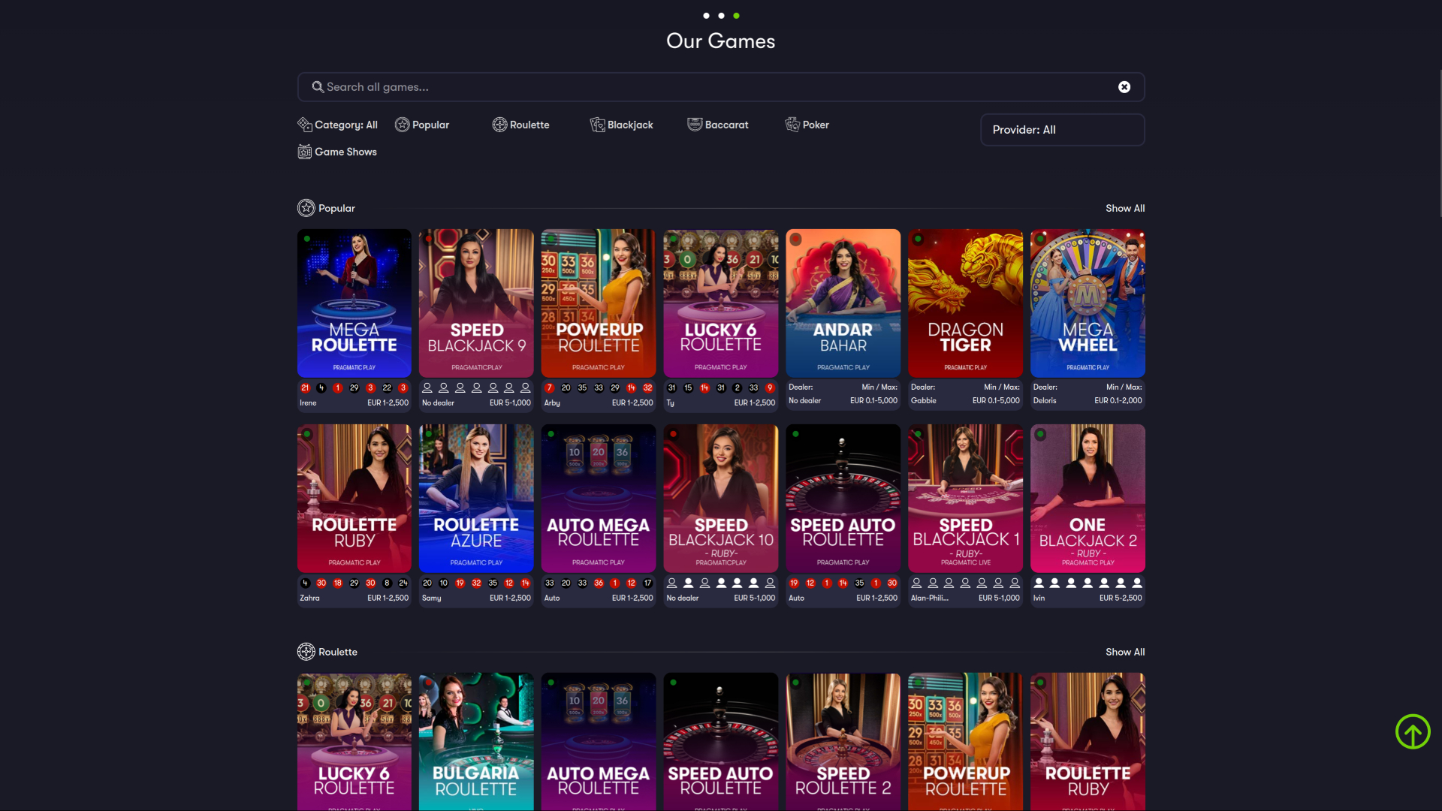Click the star icon beside the Popular section header

pos(306,208)
